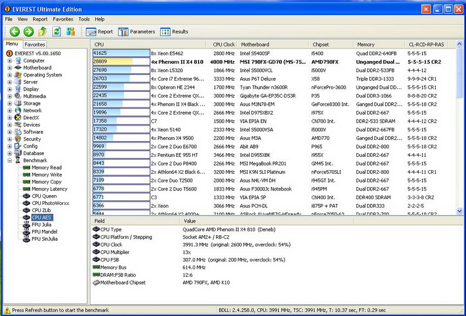The height and width of the screenshot is (316, 466).
Task: Click the green Forward arrow icon
Action: point(29,31)
